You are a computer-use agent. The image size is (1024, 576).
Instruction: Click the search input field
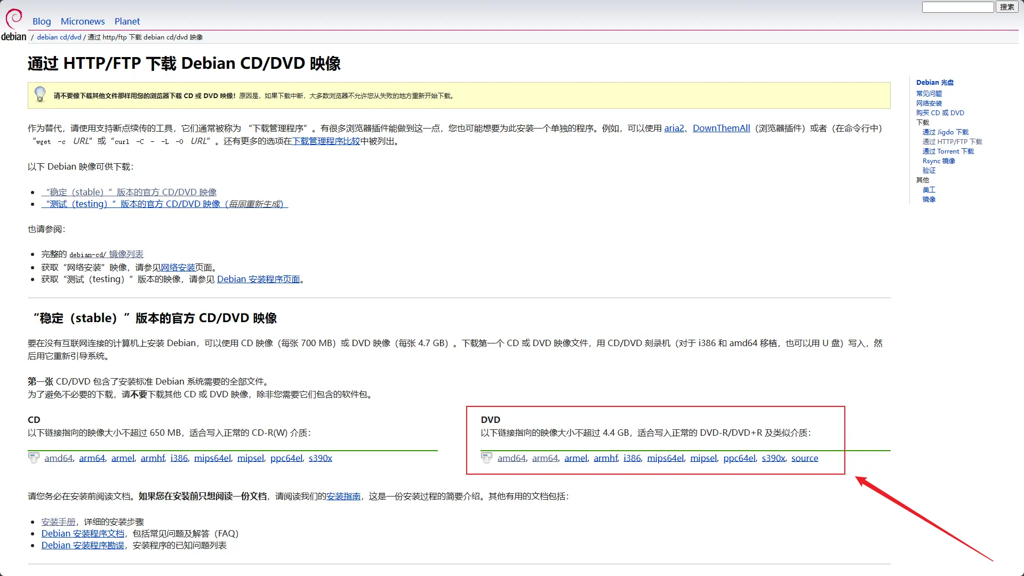[958, 7]
